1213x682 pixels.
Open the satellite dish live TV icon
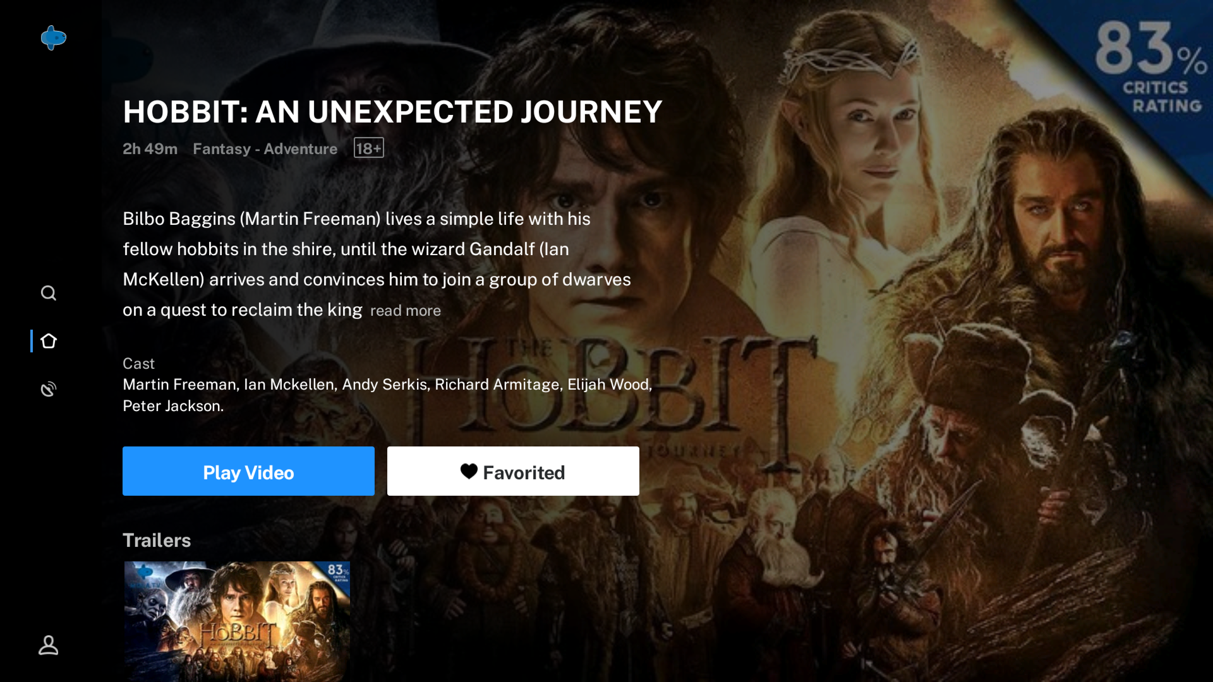pyautogui.click(x=49, y=389)
